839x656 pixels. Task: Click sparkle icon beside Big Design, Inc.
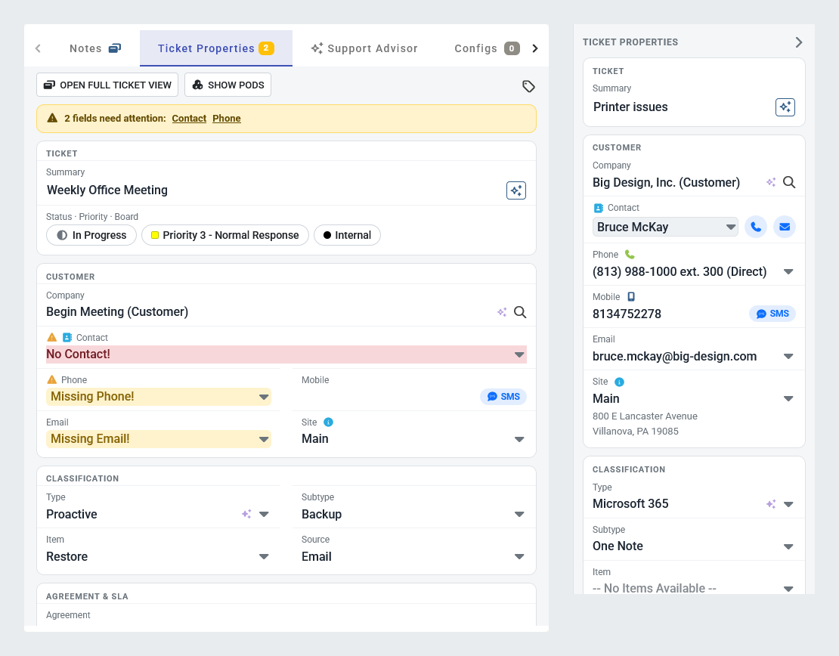tap(771, 182)
